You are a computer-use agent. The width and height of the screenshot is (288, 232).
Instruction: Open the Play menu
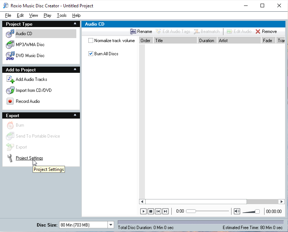point(47,15)
